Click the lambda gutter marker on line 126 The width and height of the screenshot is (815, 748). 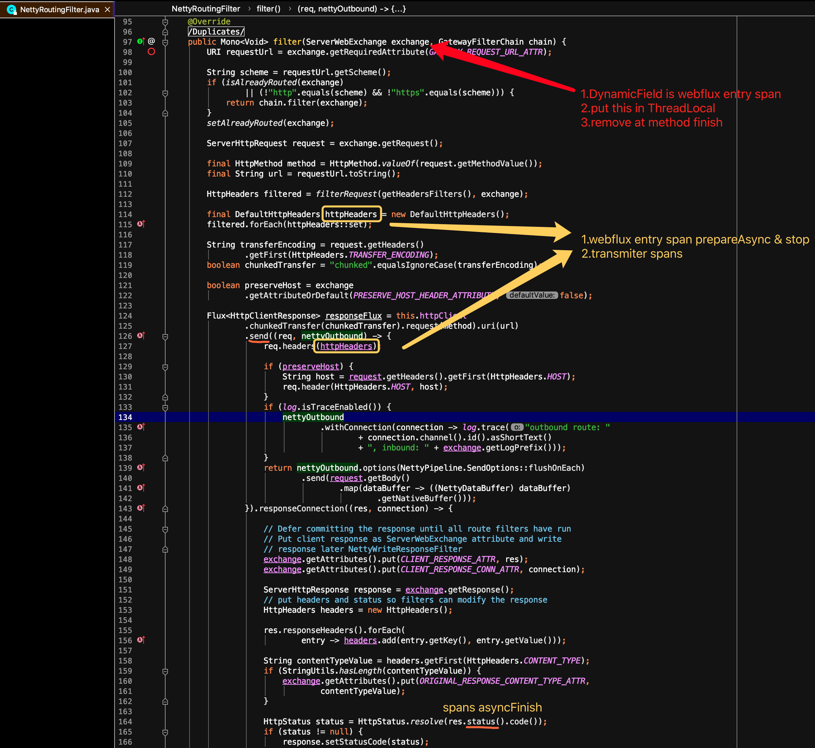coord(141,335)
